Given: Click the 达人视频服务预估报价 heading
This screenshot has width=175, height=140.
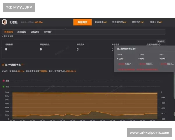Looking at the screenshot, I should click(127, 49).
